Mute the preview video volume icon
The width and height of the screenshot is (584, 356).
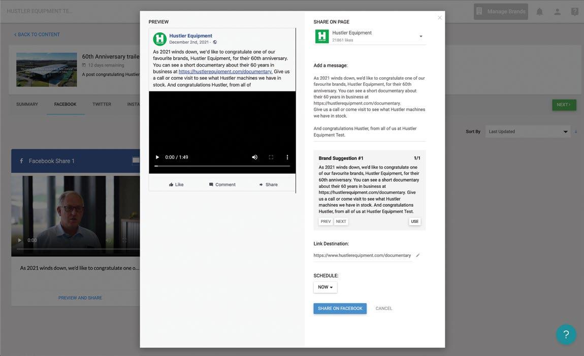pyautogui.click(x=255, y=157)
